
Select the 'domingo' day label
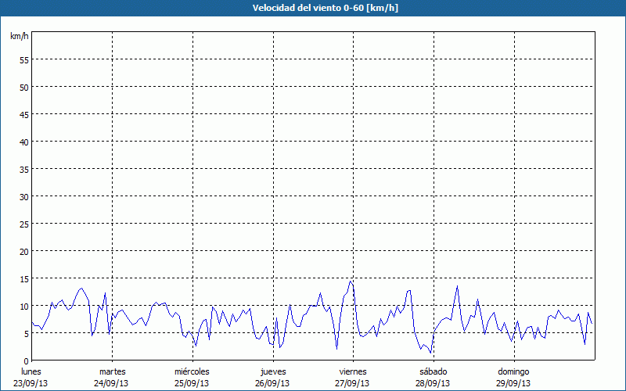click(x=513, y=371)
